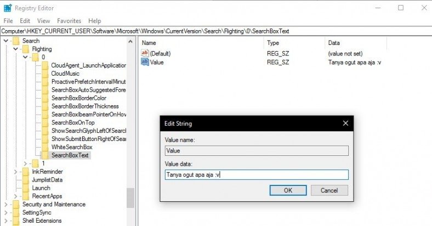432x226 pixels.
Task: Cancel the Edit String dialog
Action: (x=329, y=190)
